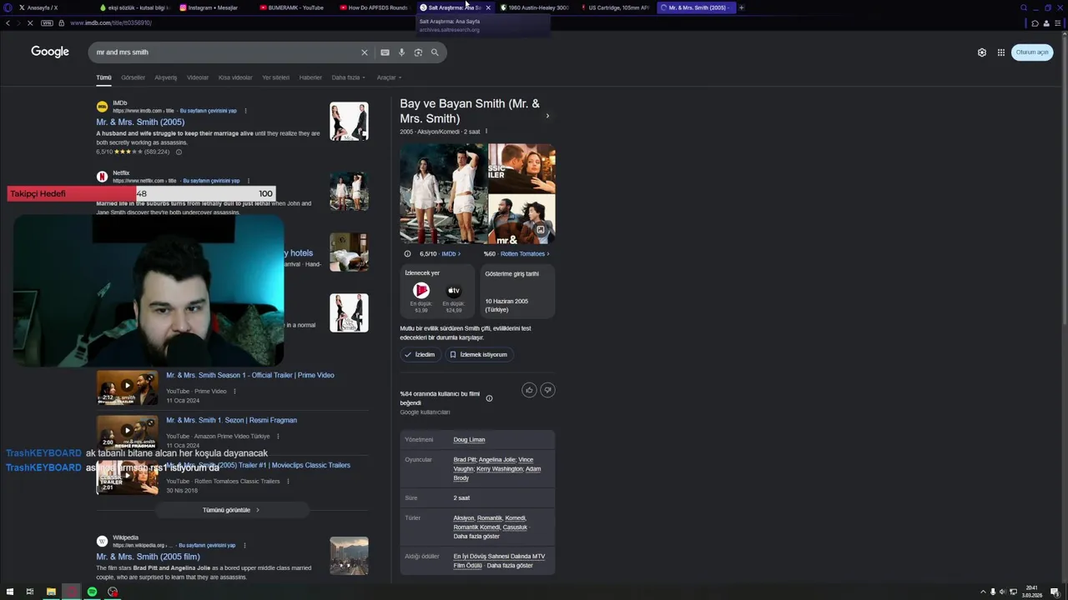Show hidden system tray icons chevron
Screen dimensions: 1068x600
click(982, 592)
